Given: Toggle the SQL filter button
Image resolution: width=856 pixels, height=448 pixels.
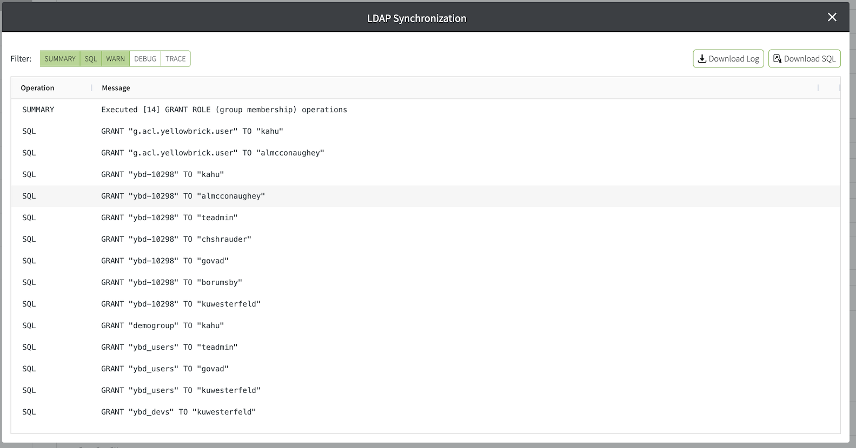Looking at the screenshot, I should coord(91,59).
